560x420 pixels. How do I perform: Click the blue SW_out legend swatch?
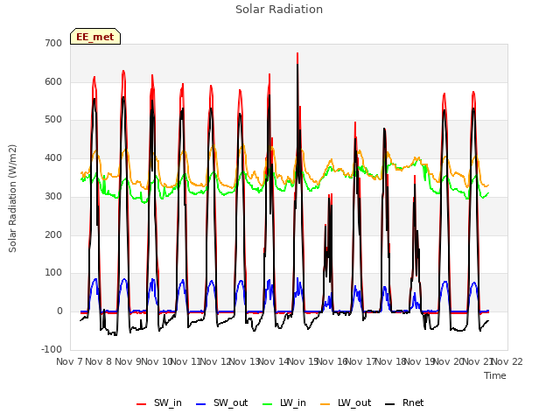point(201,404)
